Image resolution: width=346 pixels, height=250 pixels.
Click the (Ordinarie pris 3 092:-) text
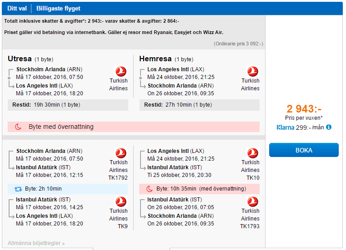tap(238, 44)
